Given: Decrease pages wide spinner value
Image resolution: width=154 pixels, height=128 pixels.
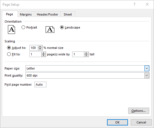Looking at the screenshot, I should tap(43, 55).
